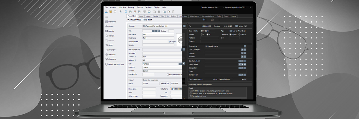Toggle the Active checkbox
The width and height of the screenshot is (359, 119).
click(245, 26)
